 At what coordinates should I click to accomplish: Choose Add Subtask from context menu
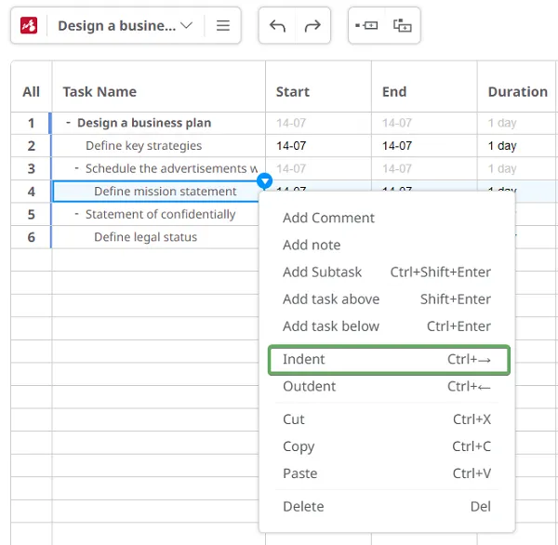tap(322, 272)
